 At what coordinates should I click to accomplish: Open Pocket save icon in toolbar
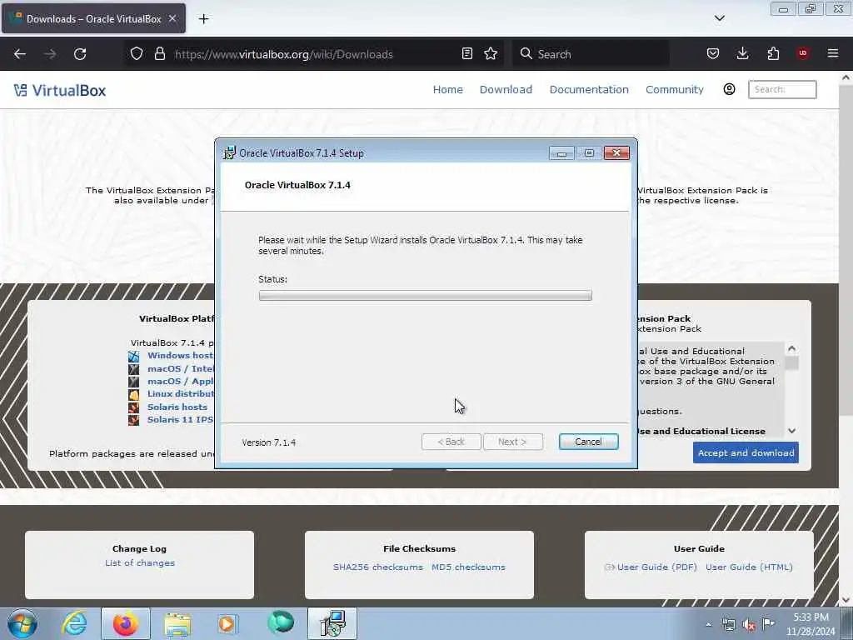pos(713,53)
